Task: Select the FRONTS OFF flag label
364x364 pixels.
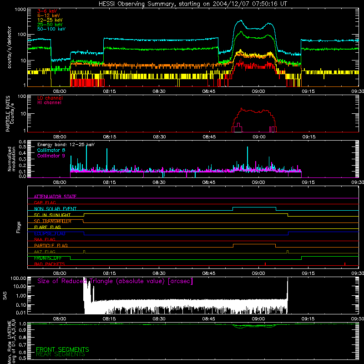Action: click(x=48, y=258)
